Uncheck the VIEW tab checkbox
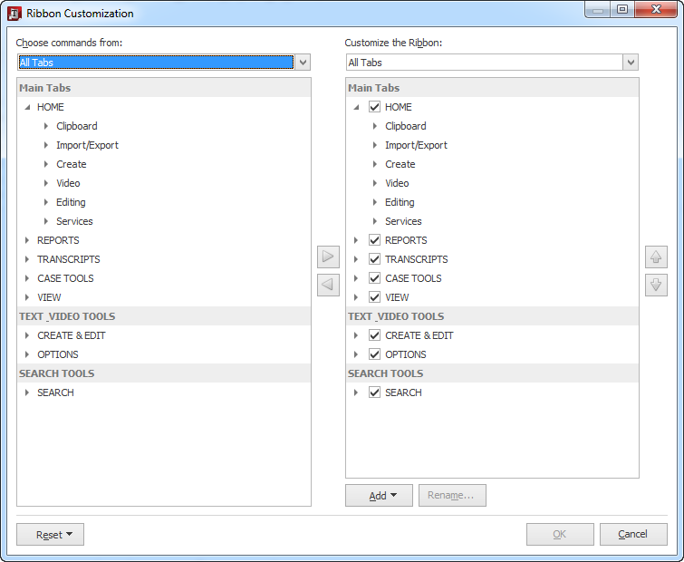This screenshot has height=562, width=684. (374, 297)
